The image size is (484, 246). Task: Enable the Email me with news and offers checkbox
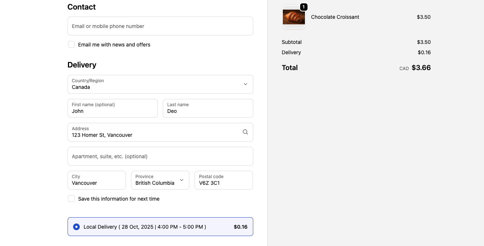tap(71, 44)
